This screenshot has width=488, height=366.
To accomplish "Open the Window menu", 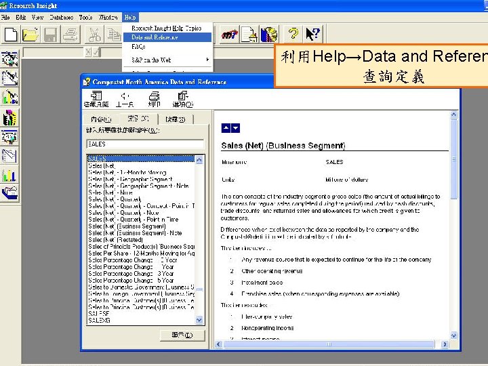I will point(108,18).
